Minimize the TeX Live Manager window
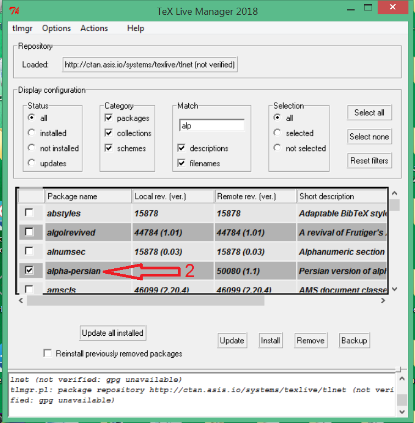 pyautogui.click(x=350, y=10)
